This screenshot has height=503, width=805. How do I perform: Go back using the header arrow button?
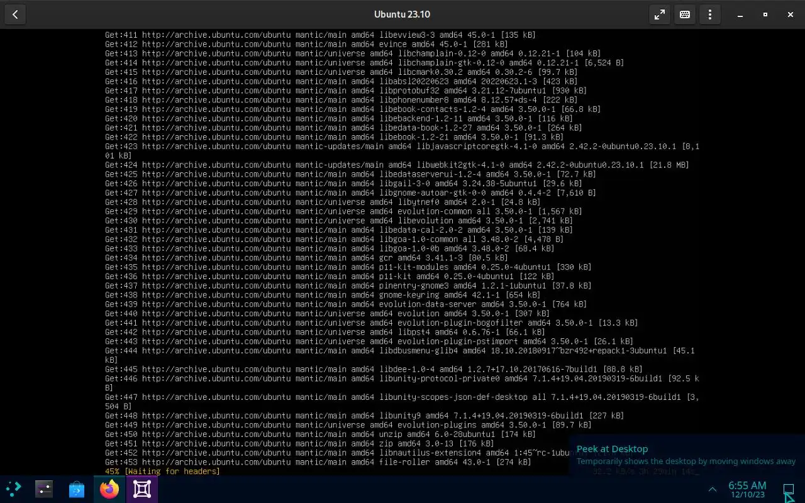coord(15,14)
